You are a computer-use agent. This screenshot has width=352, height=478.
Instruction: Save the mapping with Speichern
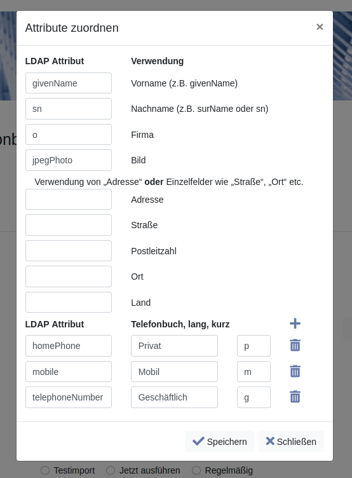tap(219, 441)
